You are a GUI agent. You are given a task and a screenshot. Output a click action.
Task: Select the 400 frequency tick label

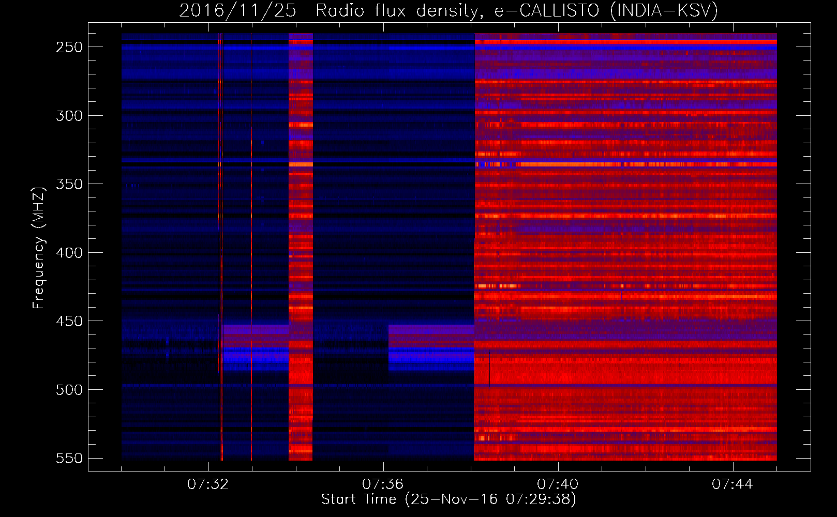pyautogui.click(x=69, y=253)
